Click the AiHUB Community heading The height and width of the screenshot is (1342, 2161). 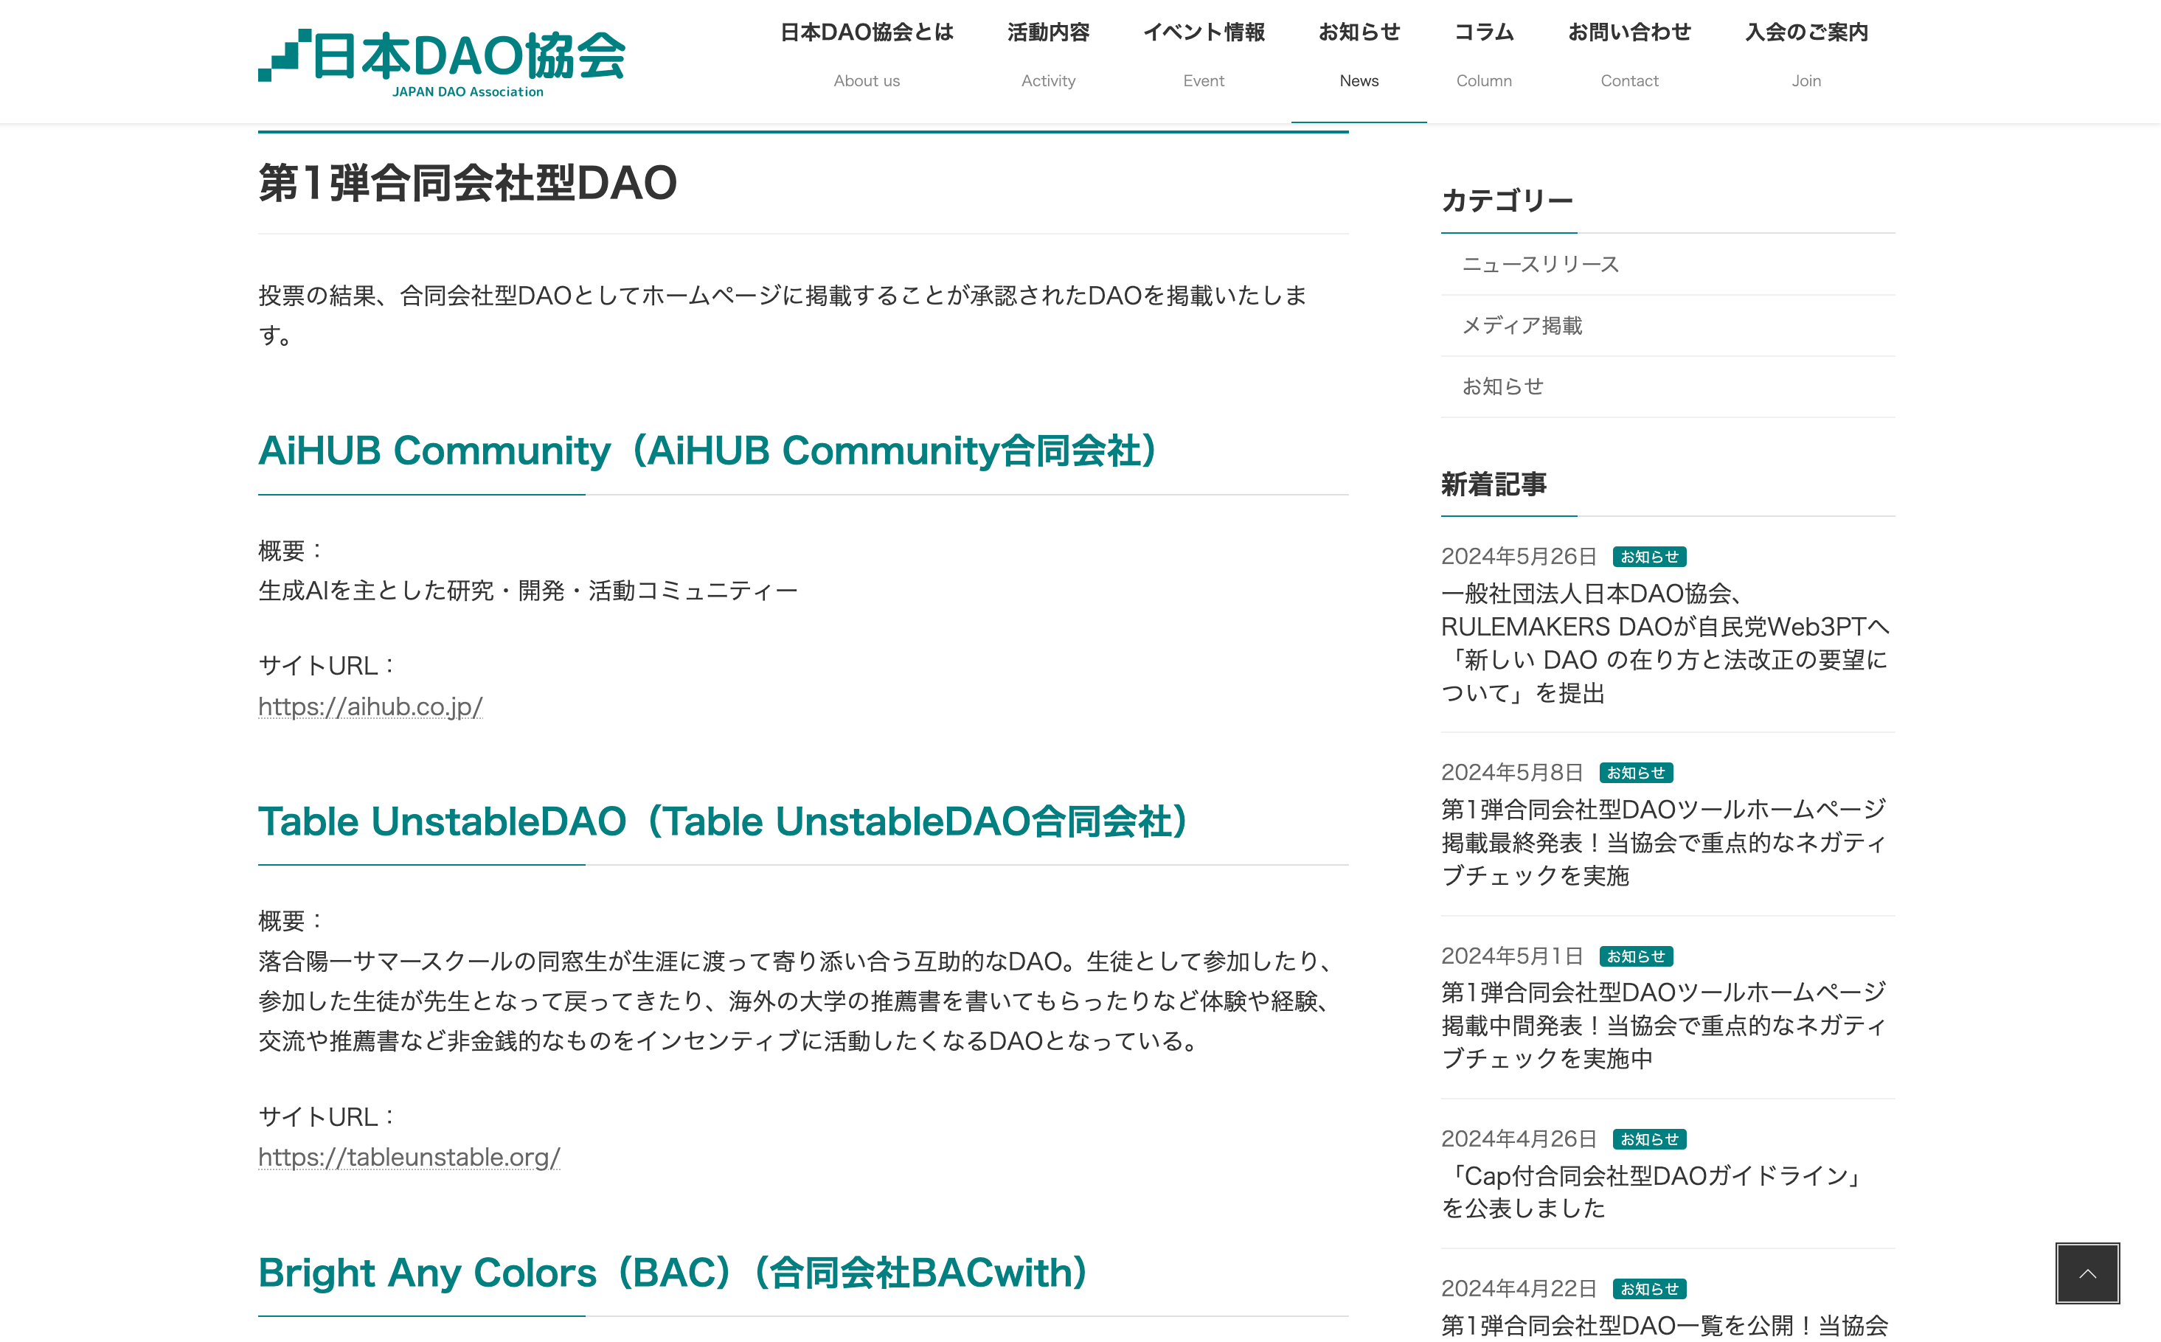709,451
